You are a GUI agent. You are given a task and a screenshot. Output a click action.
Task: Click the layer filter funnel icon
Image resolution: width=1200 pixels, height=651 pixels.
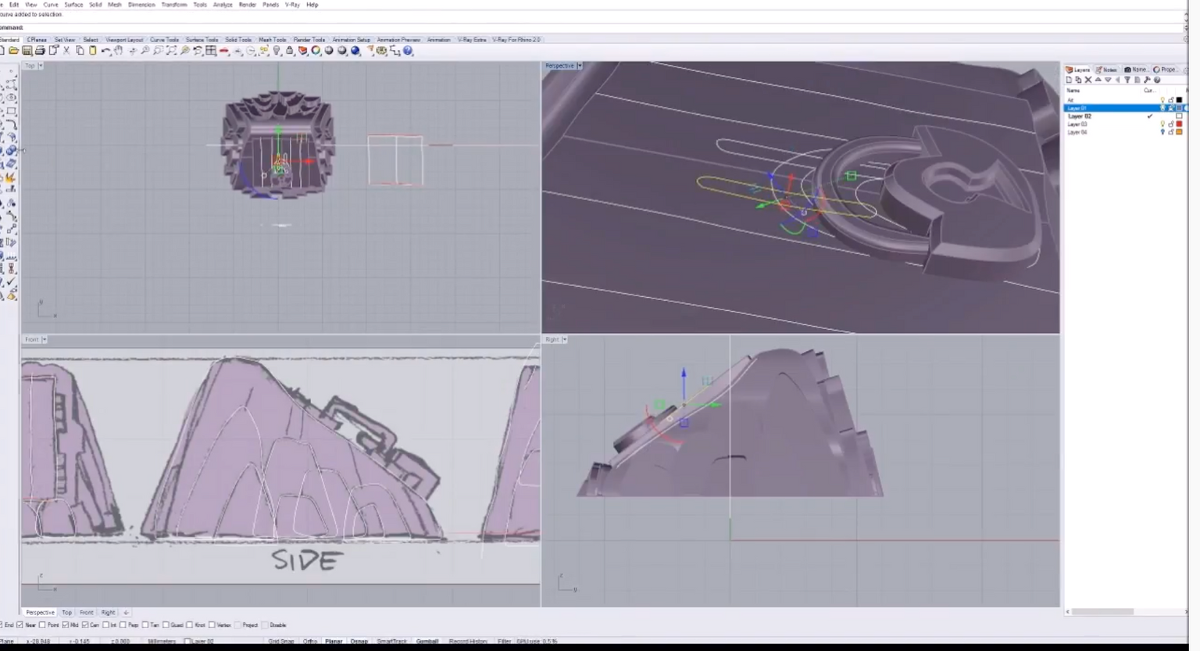tap(1127, 80)
